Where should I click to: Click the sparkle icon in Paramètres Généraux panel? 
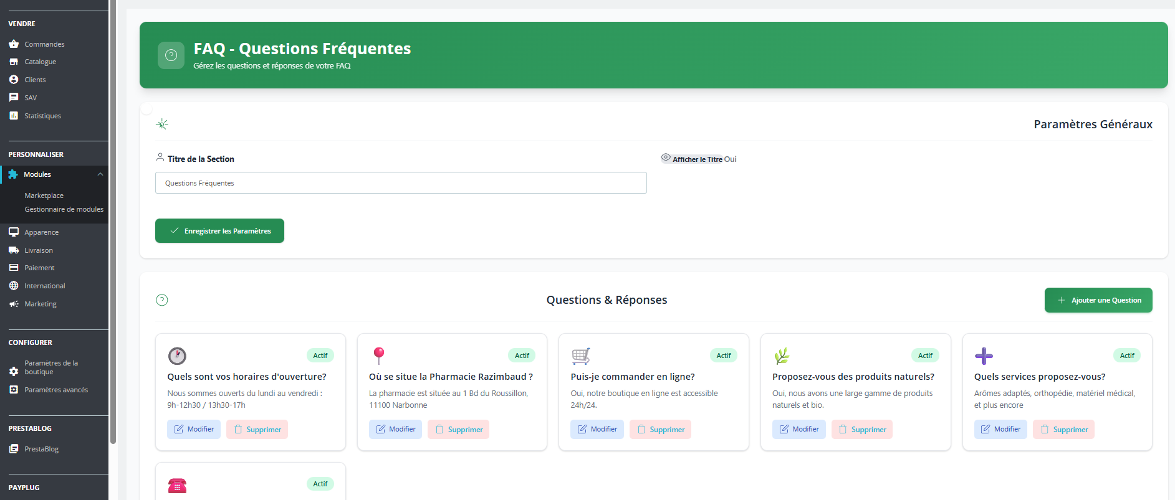162,124
